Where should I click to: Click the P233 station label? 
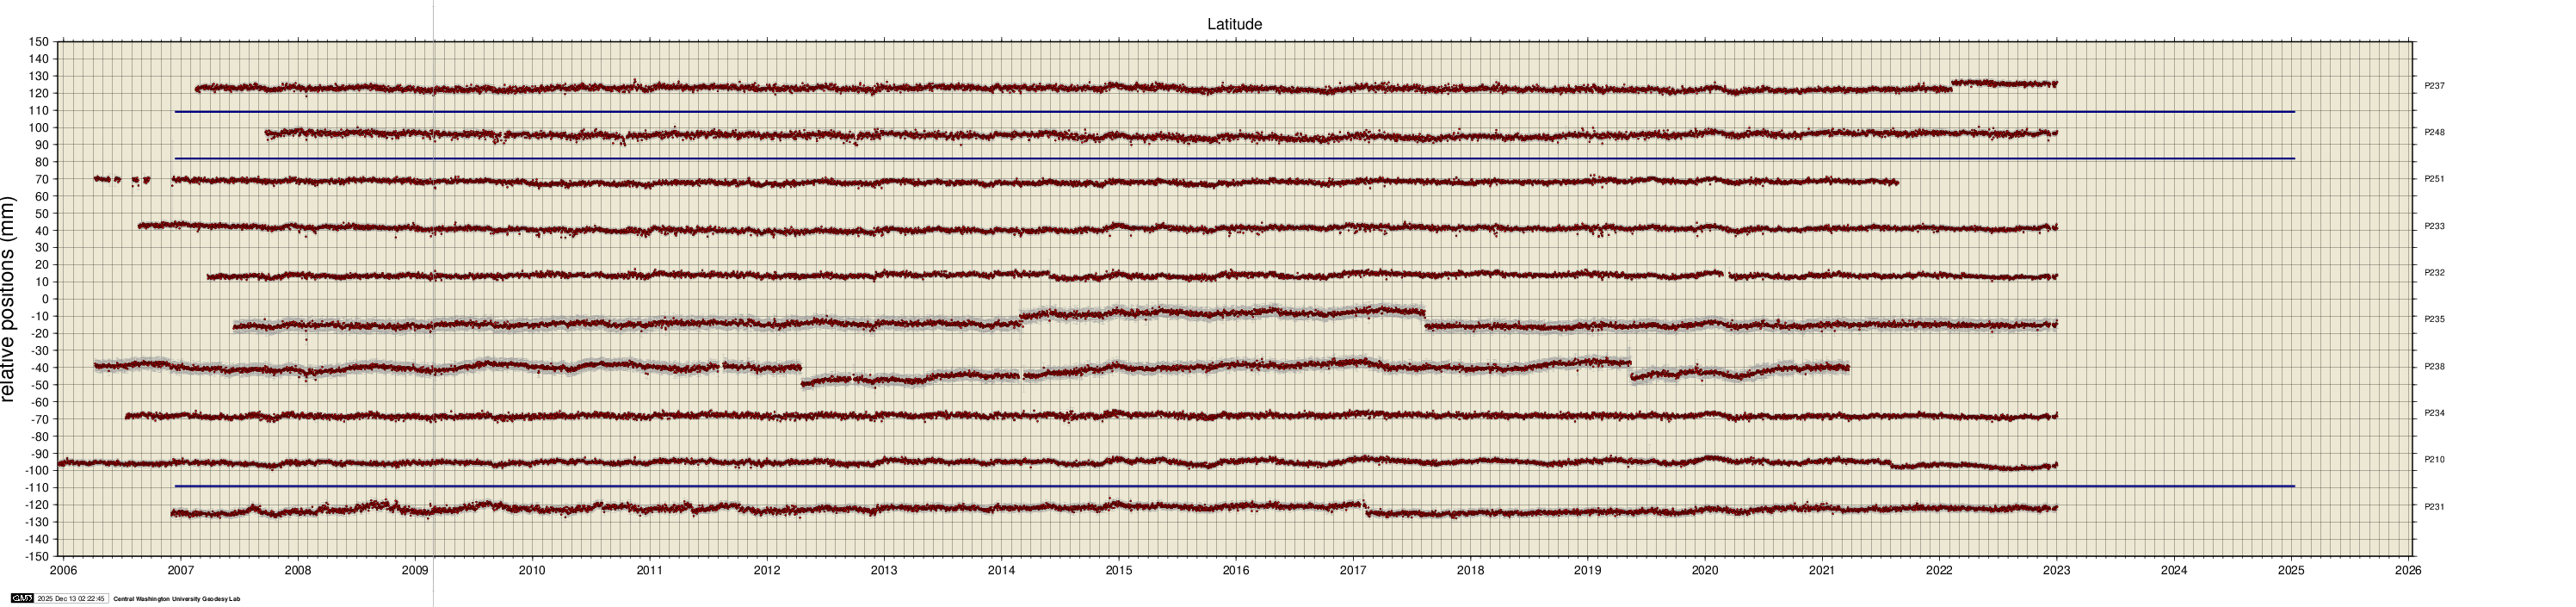click(x=2434, y=227)
